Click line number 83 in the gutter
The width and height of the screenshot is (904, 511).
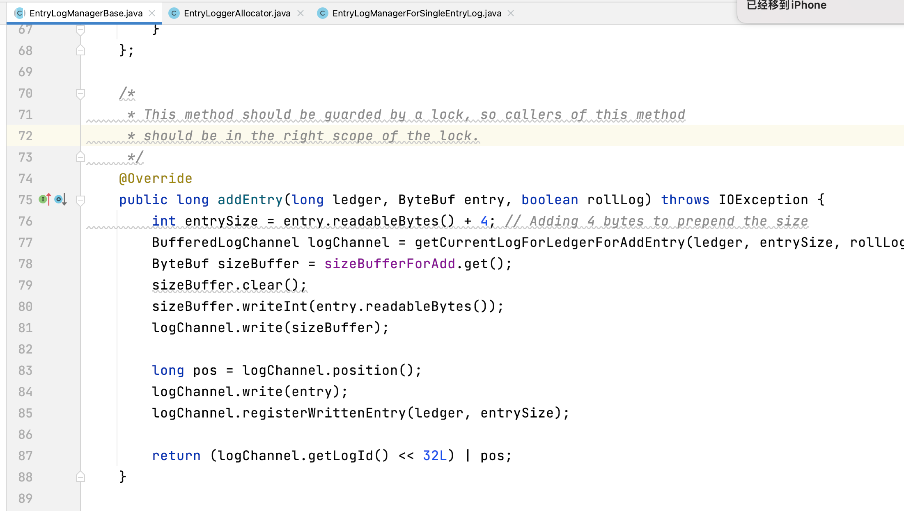[25, 370]
